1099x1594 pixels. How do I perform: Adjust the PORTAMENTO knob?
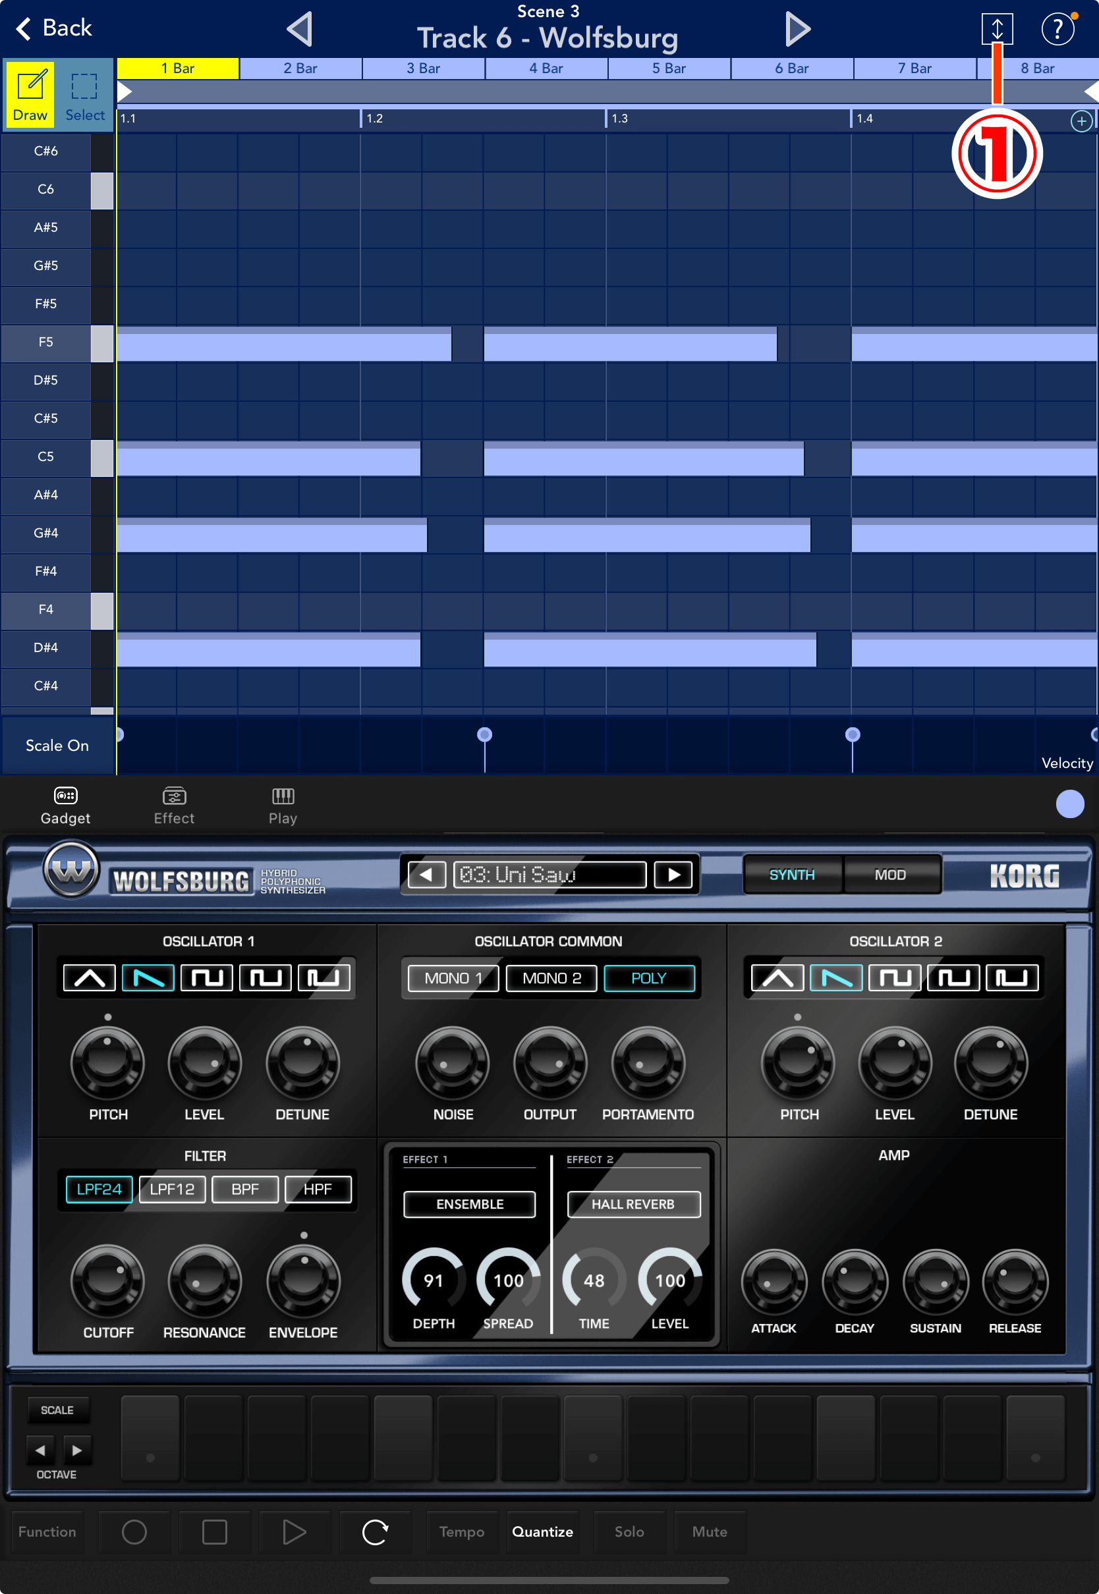(x=648, y=1063)
